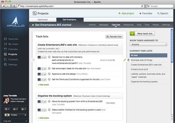
Task: Open the 'Anyone' assigned-to dropdown
Action: click(148, 44)
